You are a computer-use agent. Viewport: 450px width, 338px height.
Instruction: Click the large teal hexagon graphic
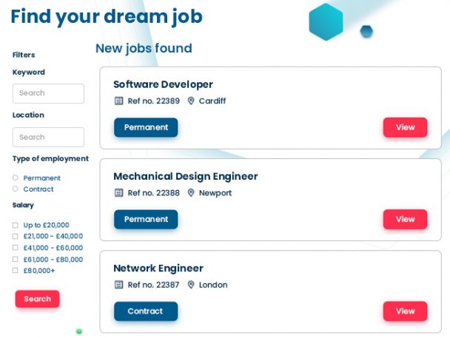(326, 21)
